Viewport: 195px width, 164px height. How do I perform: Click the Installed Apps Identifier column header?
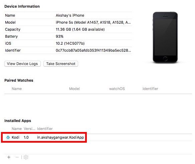click(45, 129)
